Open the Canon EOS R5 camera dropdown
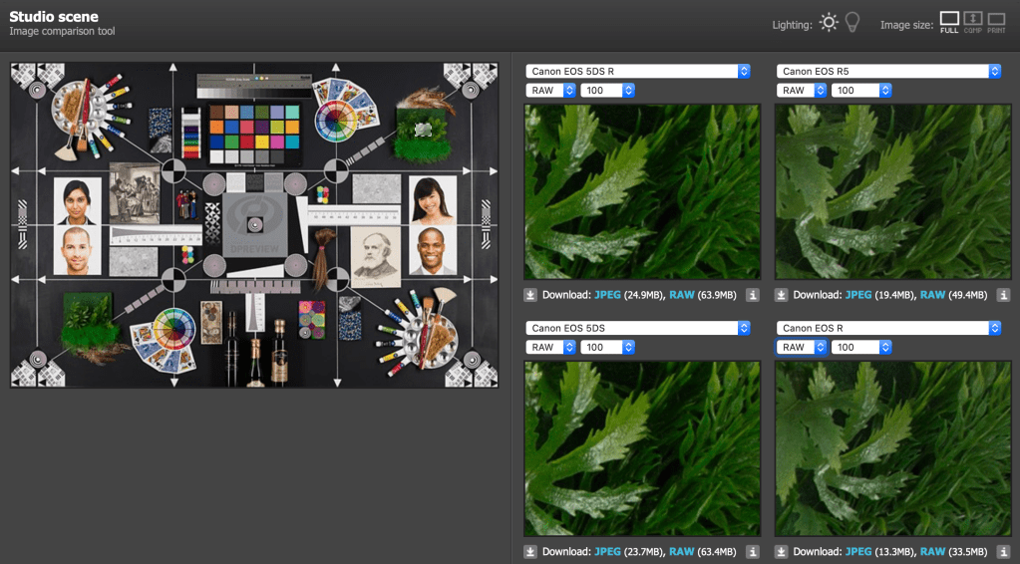1020x564 pixels. 888,71
